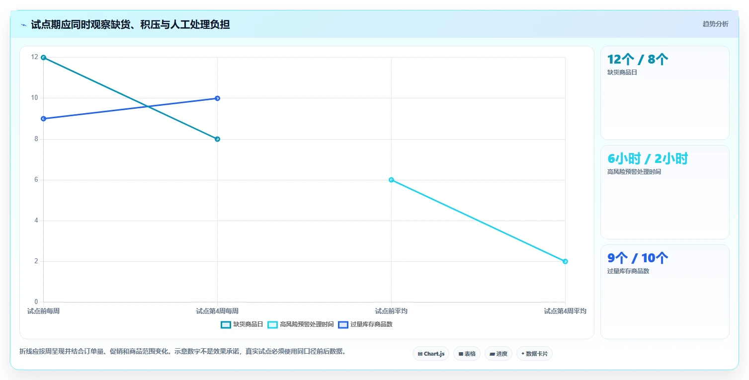This screenshot has height=380, width=749.
Task: Select the 过量库存商品数 point at value 9
Action: (44, 119)
